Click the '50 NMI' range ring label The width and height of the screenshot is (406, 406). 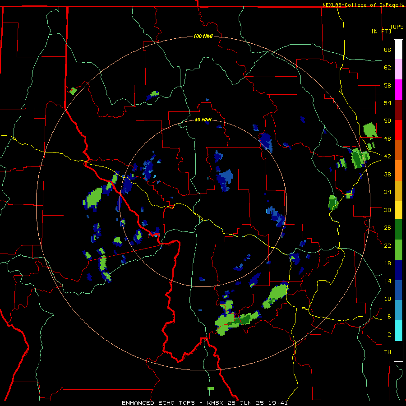coord(203,120)
